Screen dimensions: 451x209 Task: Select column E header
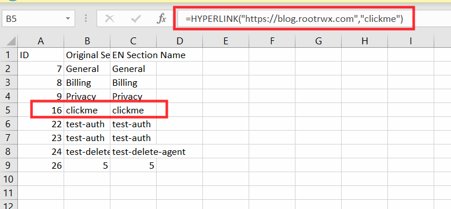226,41
